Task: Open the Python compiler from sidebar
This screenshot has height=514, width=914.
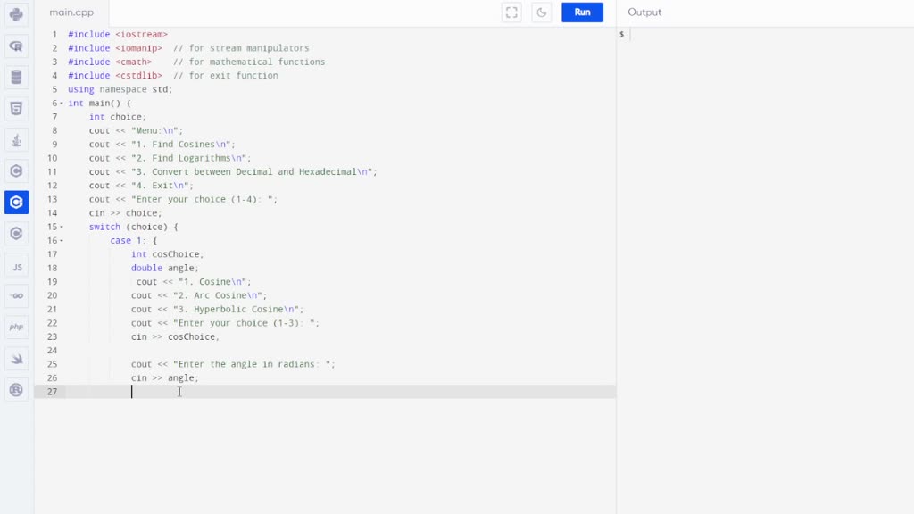Action: (16, 14)
